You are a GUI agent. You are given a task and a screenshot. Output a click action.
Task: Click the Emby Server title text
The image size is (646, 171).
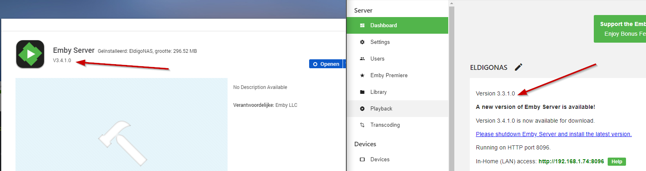[74, 50]
